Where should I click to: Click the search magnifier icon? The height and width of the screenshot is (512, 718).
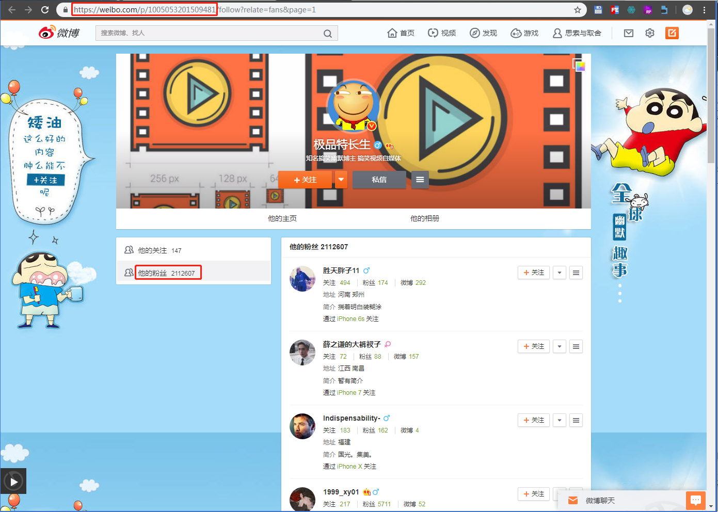(327, 34)
